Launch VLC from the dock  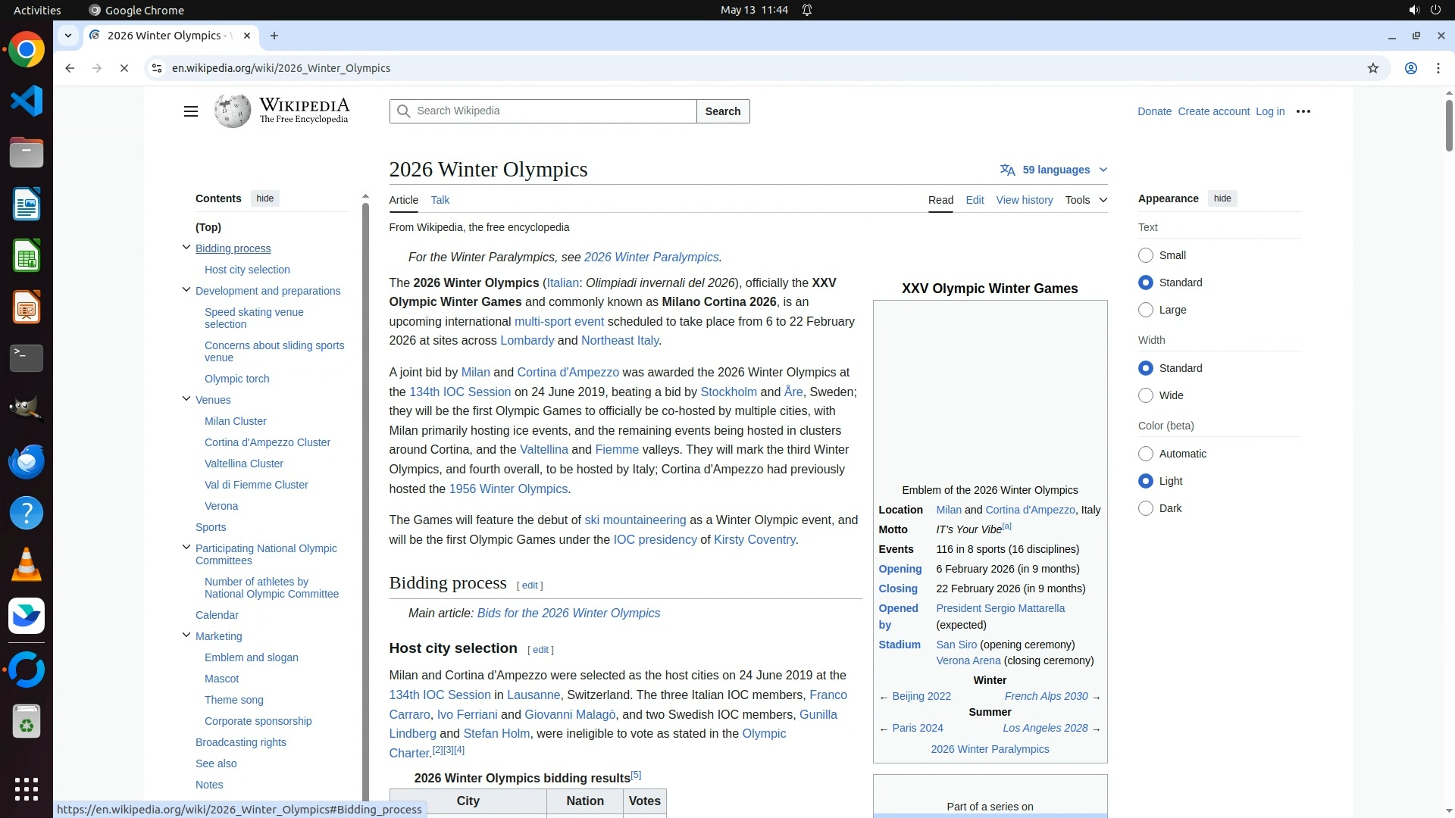[27, 565]
